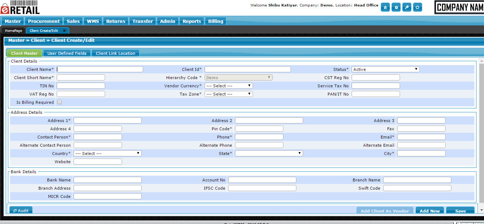
Task: Log out using the power icon
Action: point(418,7)
